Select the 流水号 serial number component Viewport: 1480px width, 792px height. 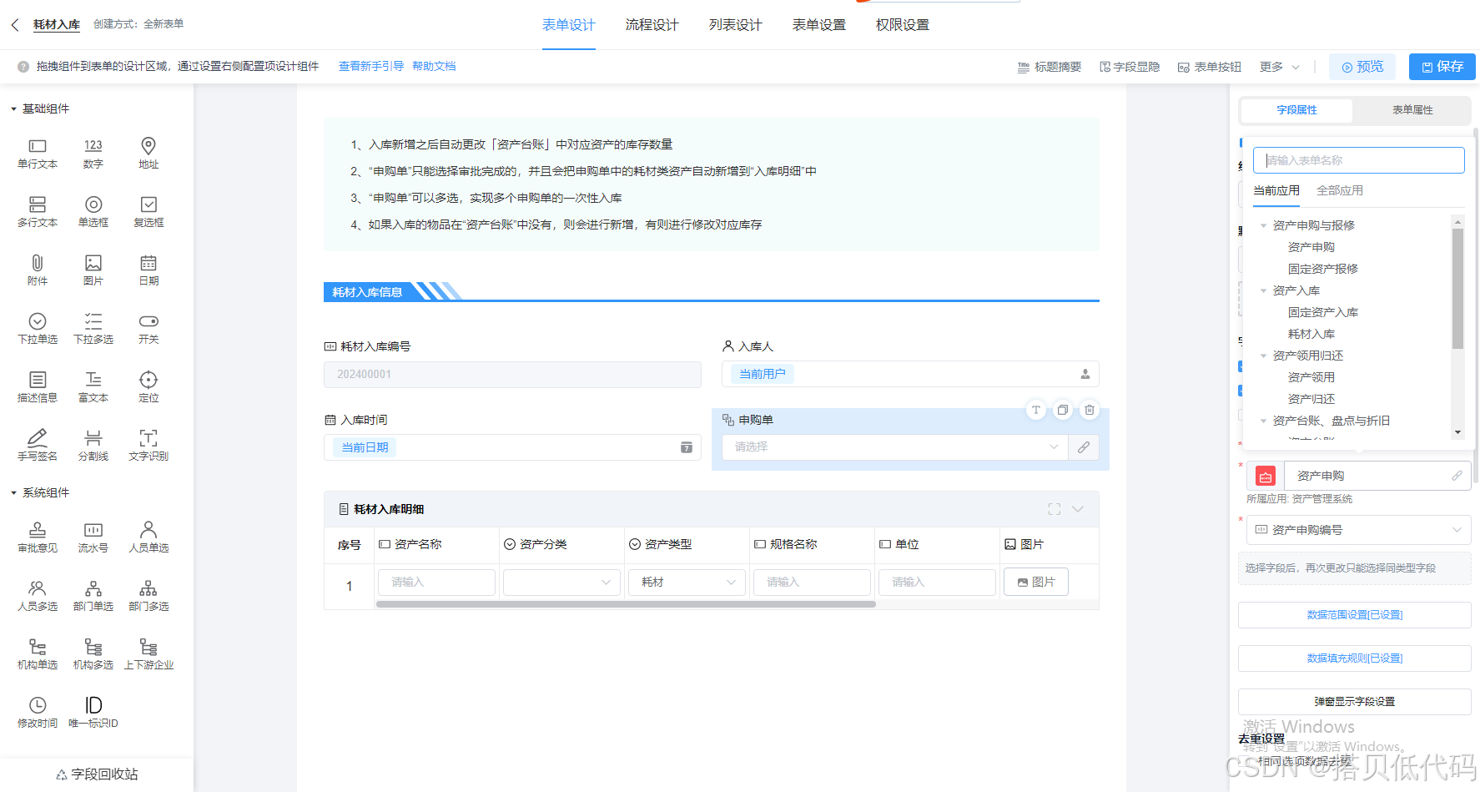93,537
